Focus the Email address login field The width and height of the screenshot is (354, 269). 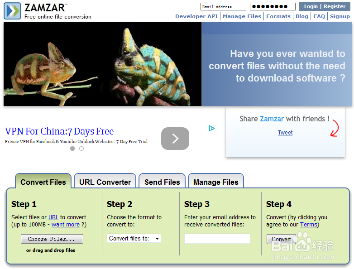click(x=223, y=6)
